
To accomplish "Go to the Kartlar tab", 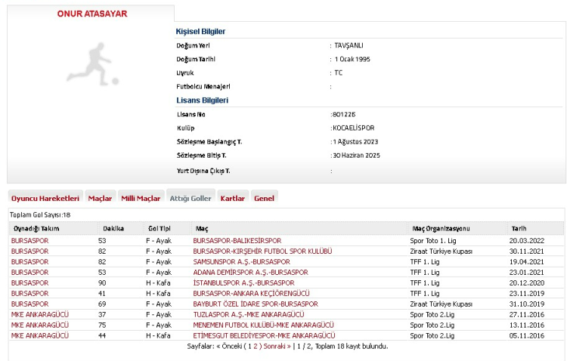I will pyautogui.click(x=232, y=198).
